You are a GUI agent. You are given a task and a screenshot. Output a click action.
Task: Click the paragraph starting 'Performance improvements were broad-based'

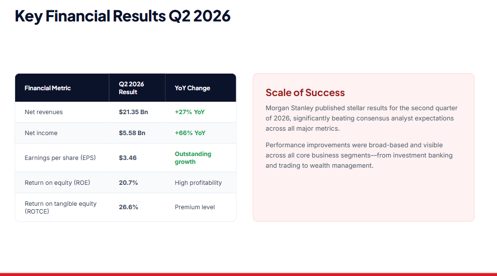pos(359,155)
